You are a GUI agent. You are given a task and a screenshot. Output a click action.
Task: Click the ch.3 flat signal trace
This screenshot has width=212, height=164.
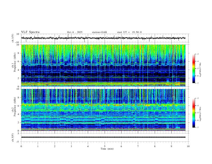pos(103,137)
